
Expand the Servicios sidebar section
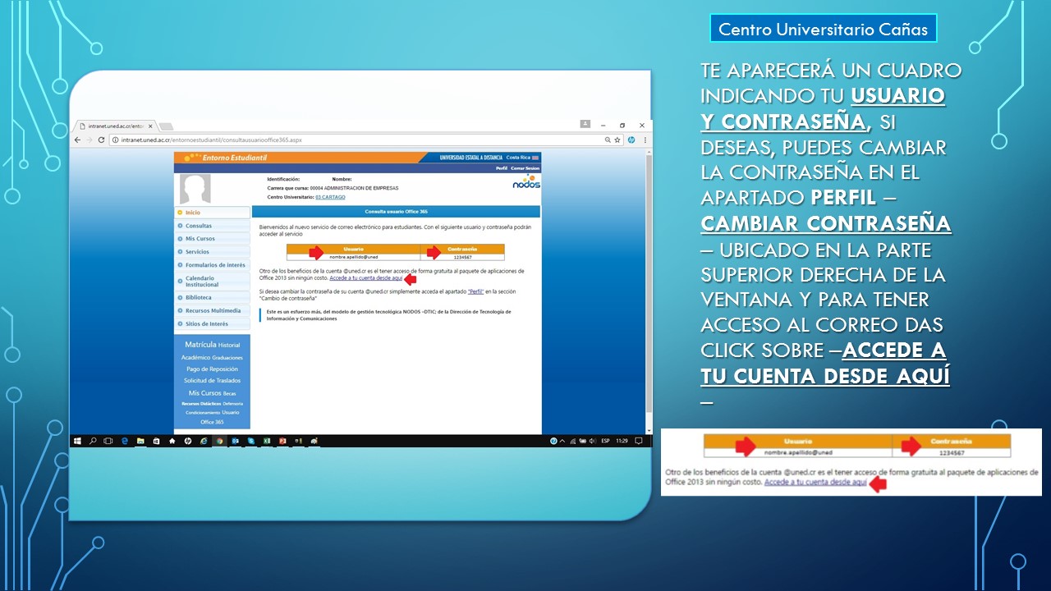coord(197,252)
